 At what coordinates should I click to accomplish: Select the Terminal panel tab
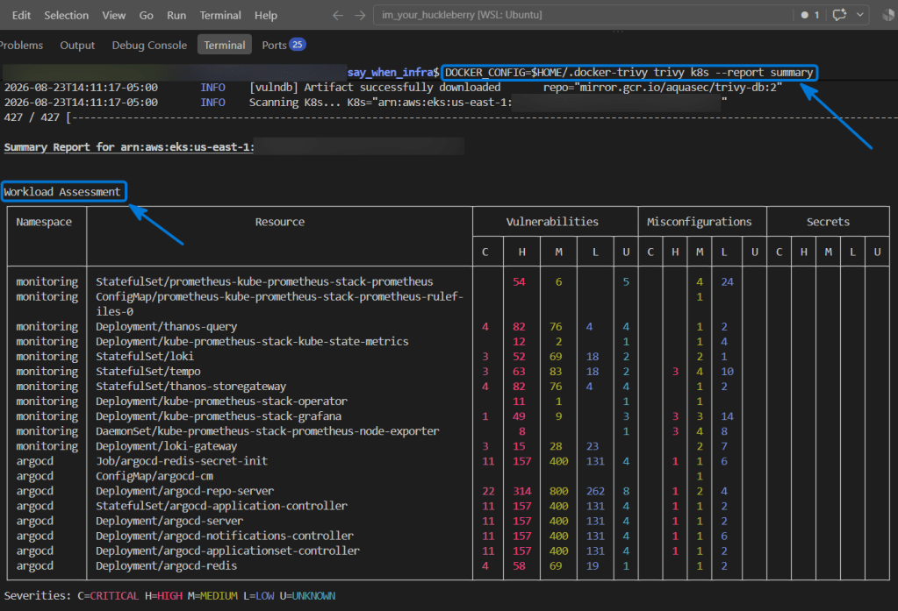(x=225, y=45)
